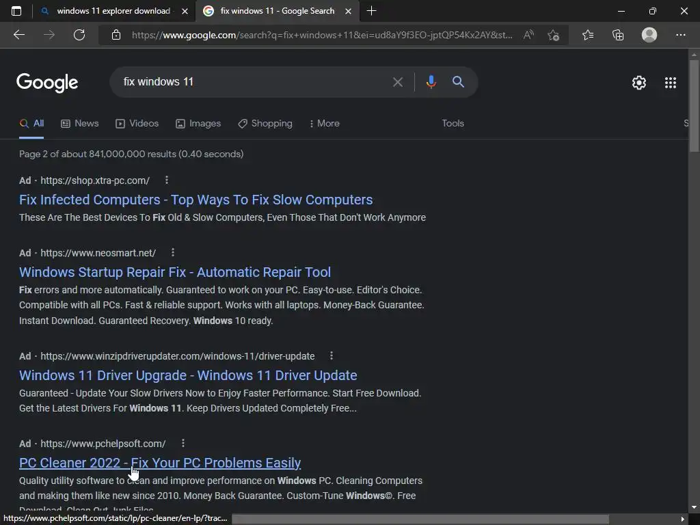Submit search with magnifier icon
Screen dimensions: 700x525
tap(458, 82)
